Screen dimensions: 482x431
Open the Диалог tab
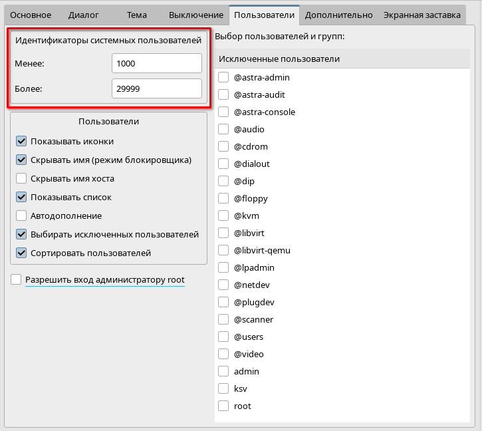pyautogui.click(x=83, y=15)
